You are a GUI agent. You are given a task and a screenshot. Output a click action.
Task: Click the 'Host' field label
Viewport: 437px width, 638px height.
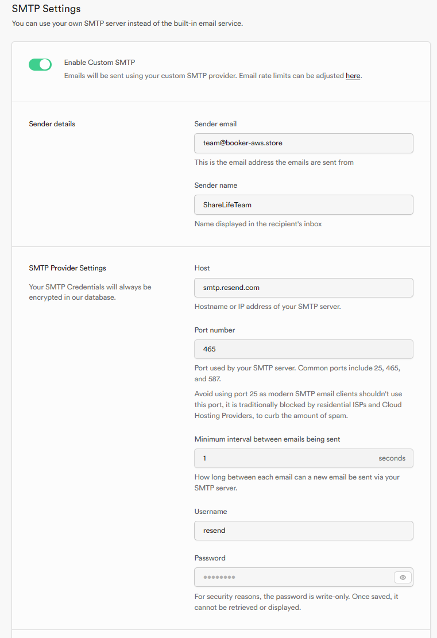click(202, 268)
